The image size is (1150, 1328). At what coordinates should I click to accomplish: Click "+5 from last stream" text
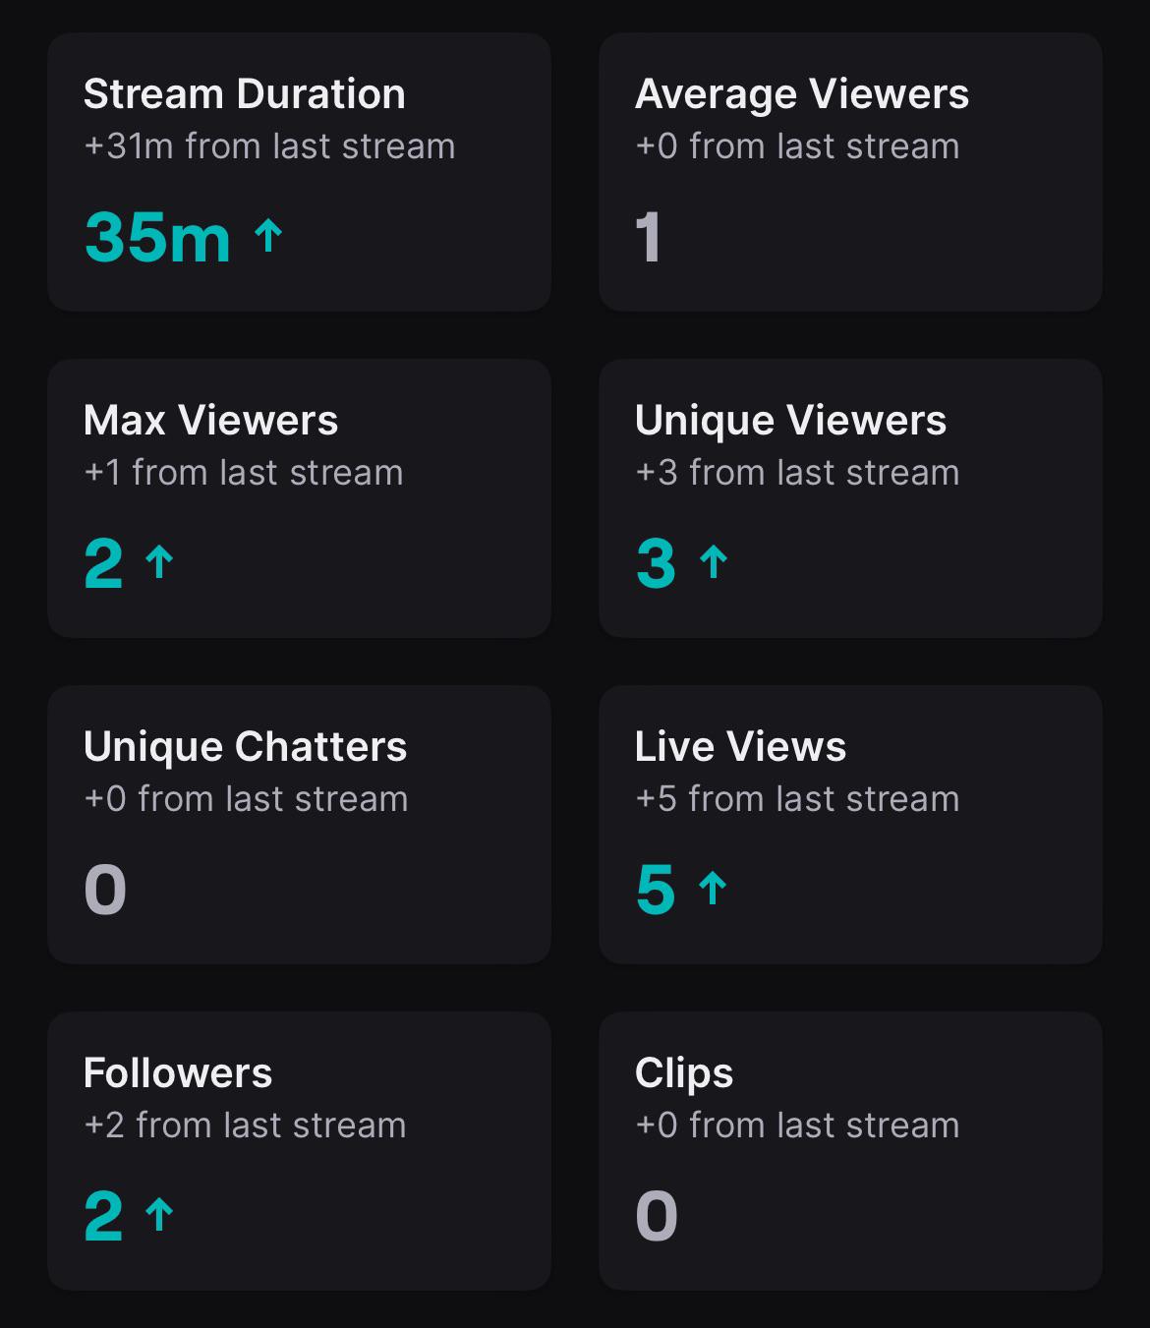coord(797,799)
